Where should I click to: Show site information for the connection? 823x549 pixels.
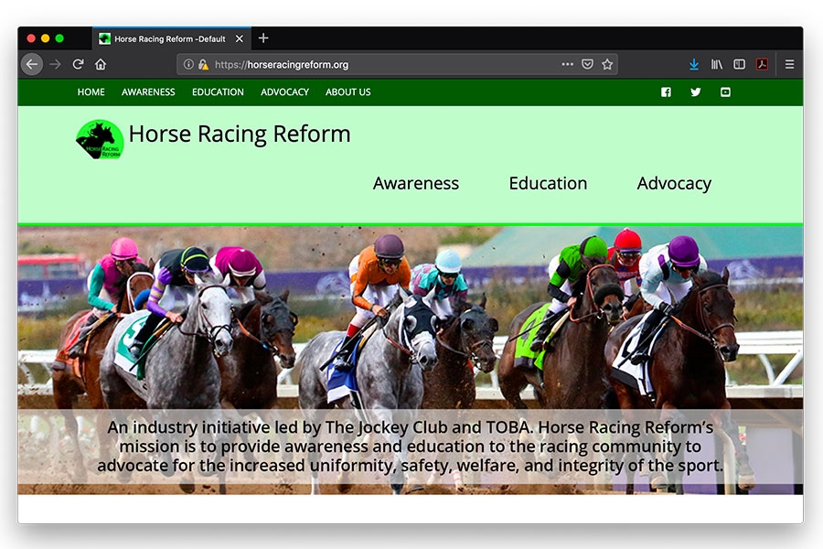(x=188, y=65)
